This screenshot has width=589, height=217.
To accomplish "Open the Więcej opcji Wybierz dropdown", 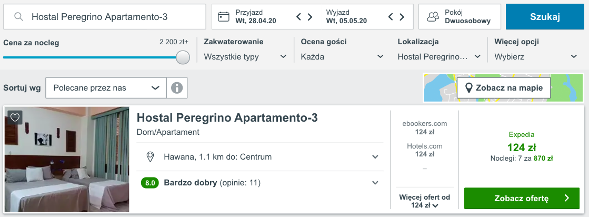I will 536,57.
